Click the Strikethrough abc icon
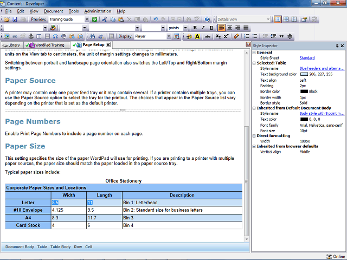 click(208, 36)
